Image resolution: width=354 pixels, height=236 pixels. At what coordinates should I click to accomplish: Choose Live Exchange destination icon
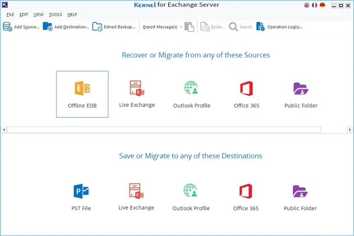click(x=136, y=191)
